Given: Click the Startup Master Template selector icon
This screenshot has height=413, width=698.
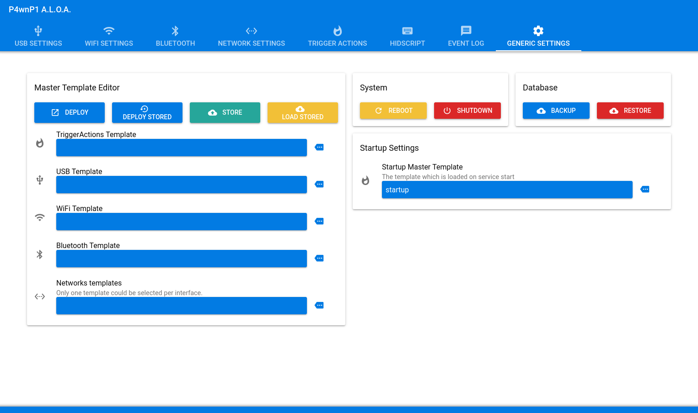Looking at the screenshot, I should pyautogui.click(x=645, y=189).
